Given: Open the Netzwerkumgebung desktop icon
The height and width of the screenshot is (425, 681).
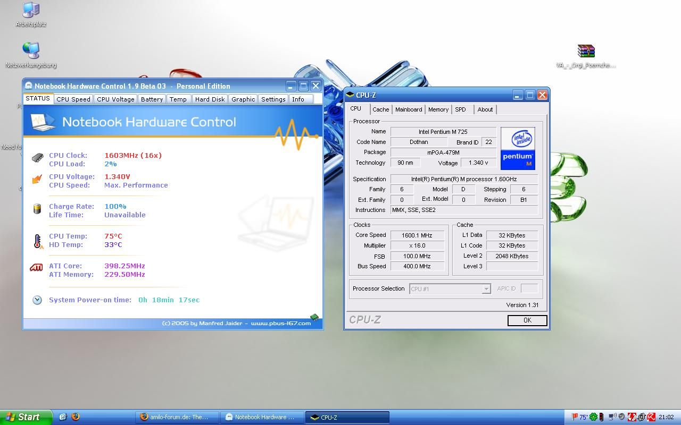Looking at the screenshot, I should [31, 55].
